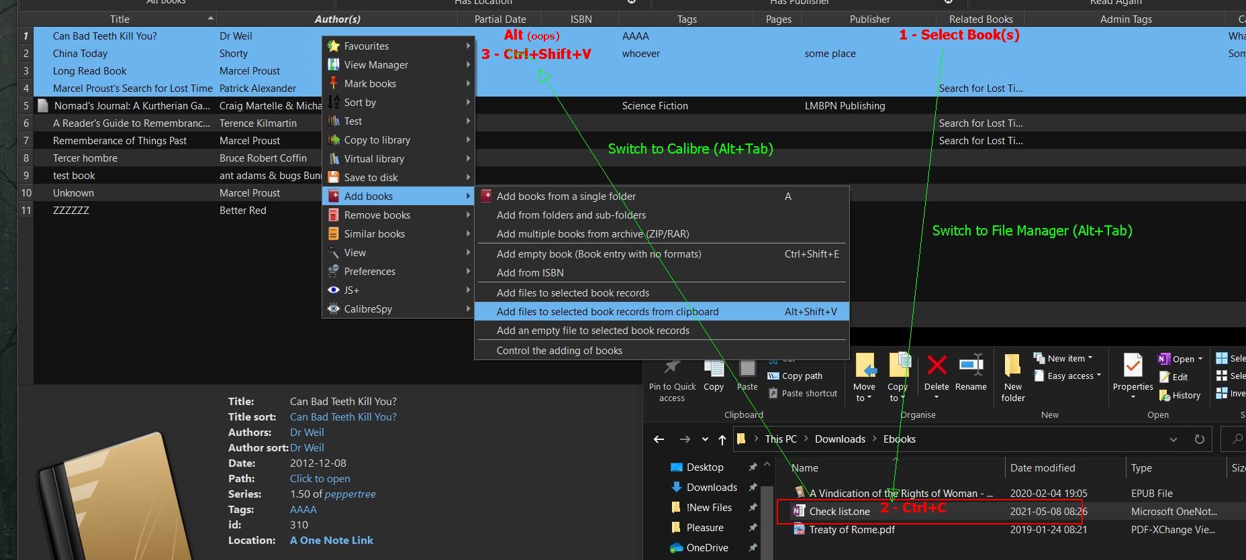Go back using File Explorer's back arrow
Screen dimensions: 1246x560
(659, 439)
